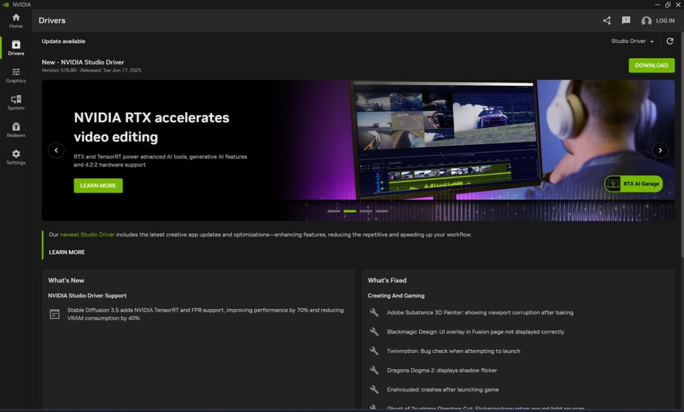Follow the newest Studio Driver link
This screenshot has height=412, width=684.
coord(87,235)
